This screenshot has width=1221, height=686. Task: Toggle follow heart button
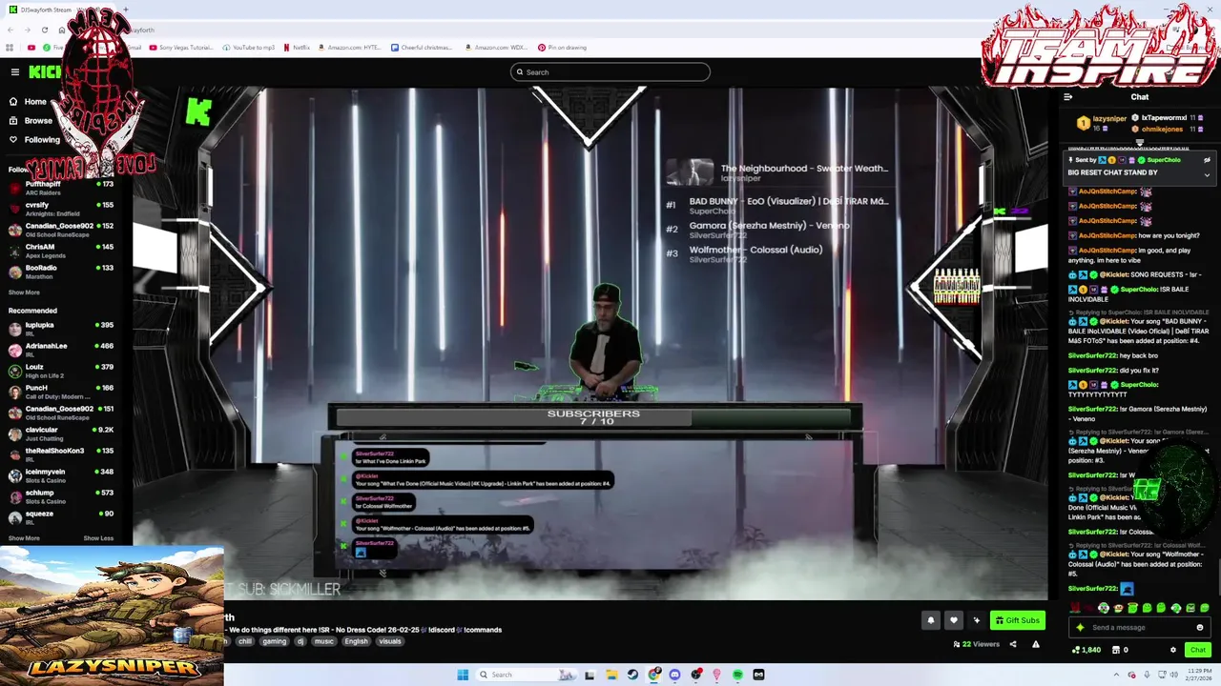click(x=953, y=620)
